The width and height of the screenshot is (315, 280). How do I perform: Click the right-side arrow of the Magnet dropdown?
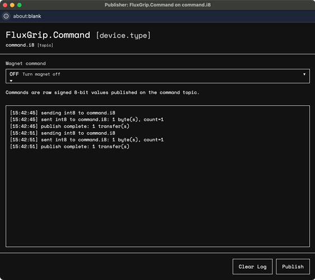[x=304, y=74]
